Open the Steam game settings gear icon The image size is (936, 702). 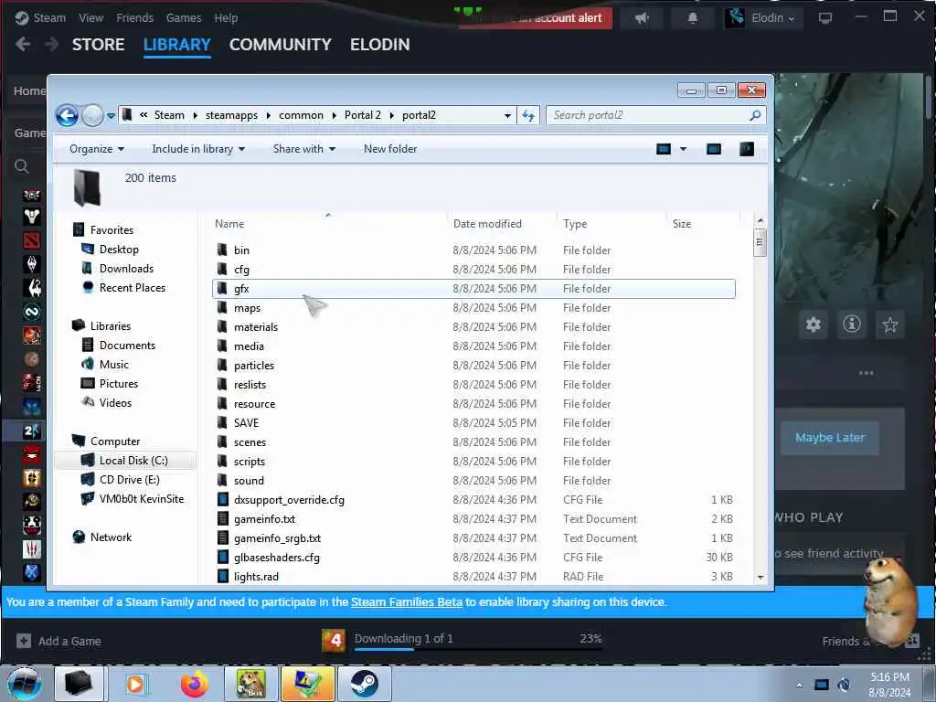(x=813, y=324)
